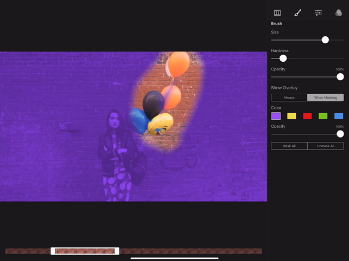Choose the red overlay color swatch
This screenshot has height=261, width=349.
(307, 116)
